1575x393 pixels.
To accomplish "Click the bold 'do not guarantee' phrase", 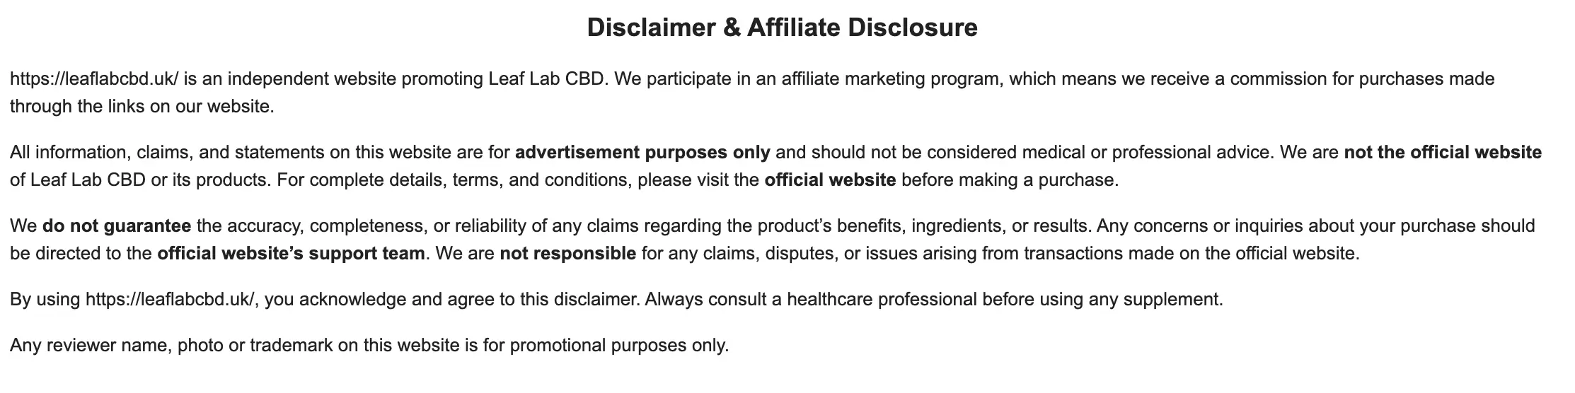I will [x=116, y=226].
